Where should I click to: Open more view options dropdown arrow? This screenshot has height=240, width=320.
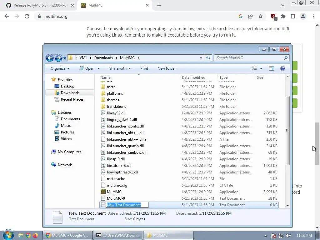coord(261,68)
